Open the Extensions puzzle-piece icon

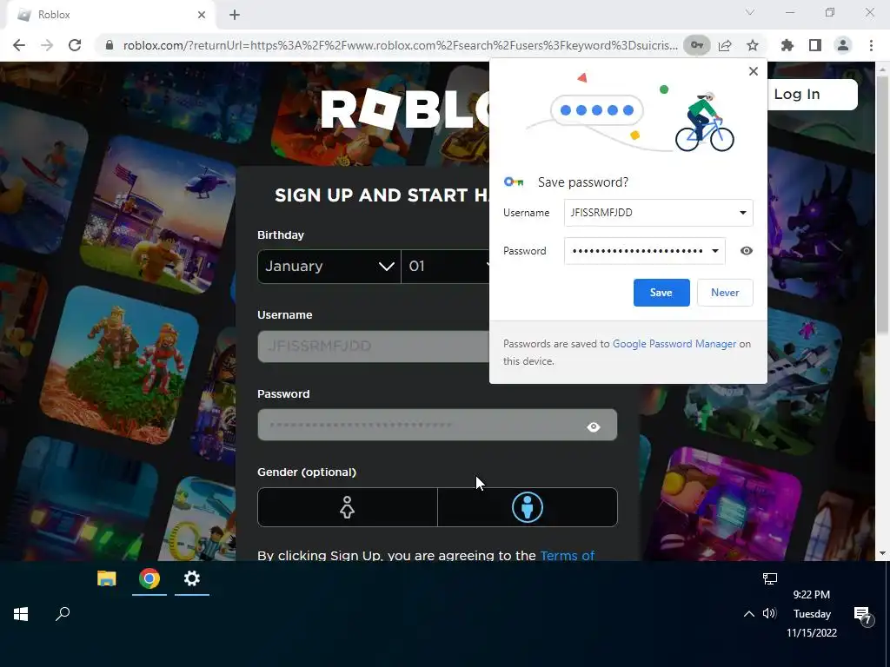[787, 45]
